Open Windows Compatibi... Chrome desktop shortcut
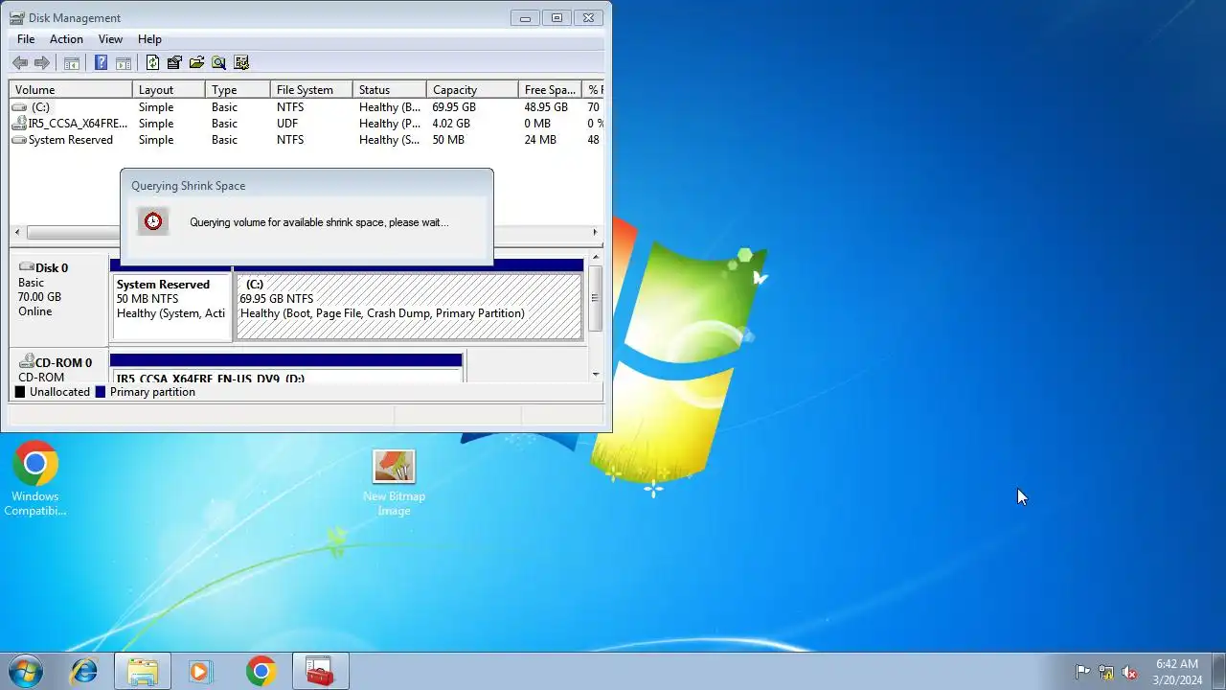Screen dimensions: 1226x690 pyautogui.click(x=35, y=478)
